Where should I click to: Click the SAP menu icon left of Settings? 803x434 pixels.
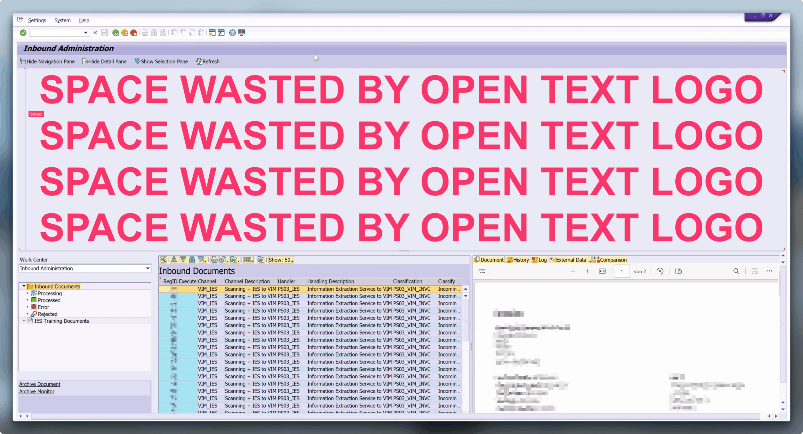(20, 19)
